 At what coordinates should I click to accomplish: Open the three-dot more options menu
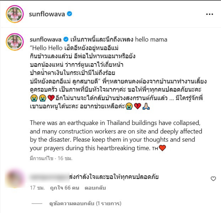(210, 14)
